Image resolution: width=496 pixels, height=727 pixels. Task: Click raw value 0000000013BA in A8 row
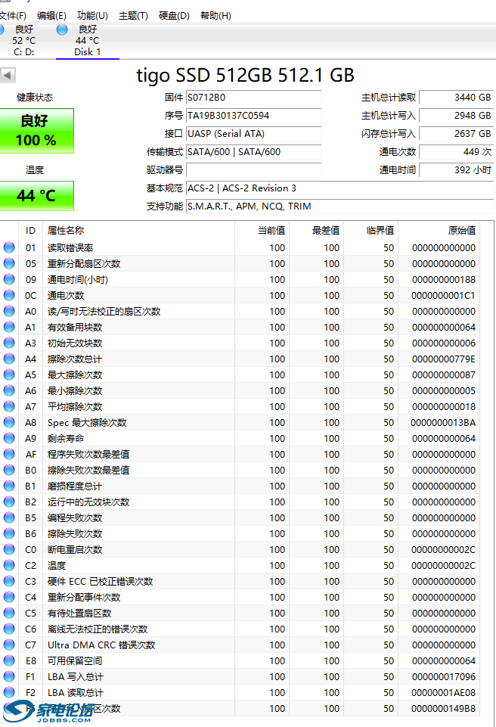[x=442, y=422]
